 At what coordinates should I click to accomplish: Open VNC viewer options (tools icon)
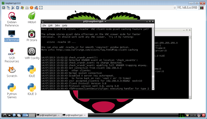coord(13,8)
